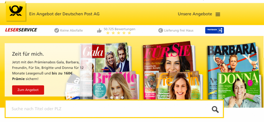Select the second carousel slide dot
The height and width of the screenshot is (122, 264).
tap(111, 97)
